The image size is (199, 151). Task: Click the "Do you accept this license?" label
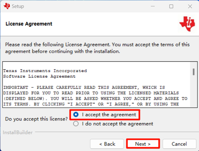[x=37, y=119]
